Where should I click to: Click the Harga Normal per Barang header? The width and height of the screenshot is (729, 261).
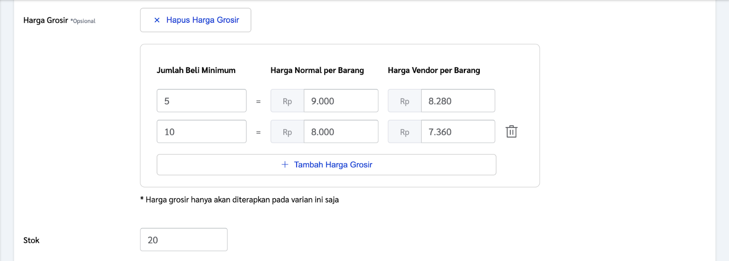[x=317, y=70]
